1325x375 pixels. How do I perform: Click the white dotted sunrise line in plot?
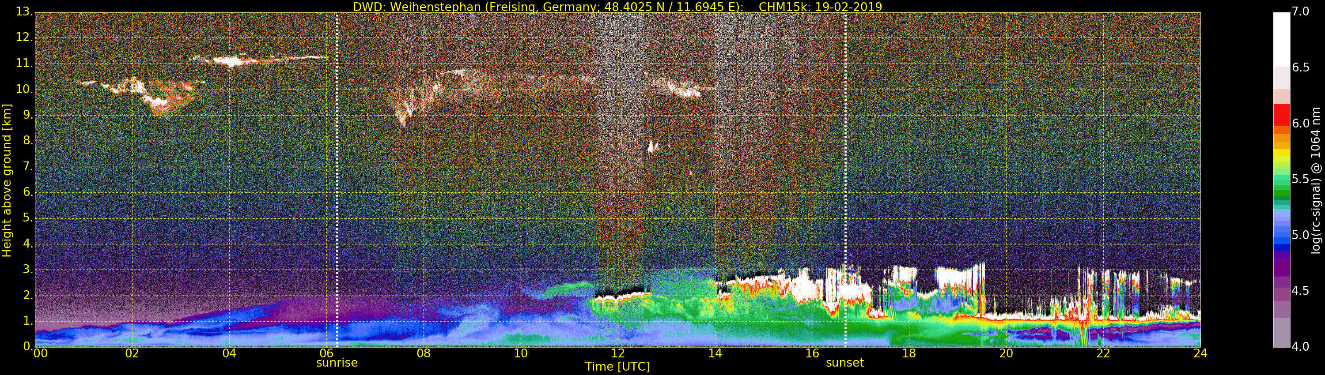point(337,180)
